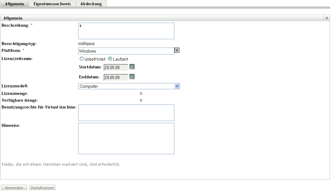Click the required fields note text

(x=61, y=165)
